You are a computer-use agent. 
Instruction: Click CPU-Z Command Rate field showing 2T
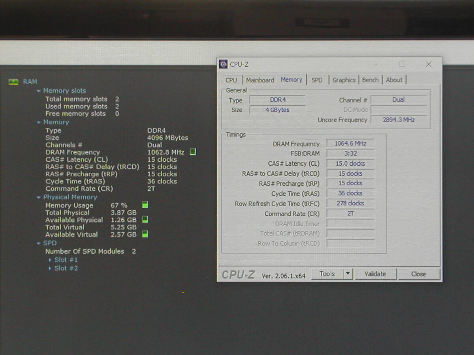pos(350,213)
